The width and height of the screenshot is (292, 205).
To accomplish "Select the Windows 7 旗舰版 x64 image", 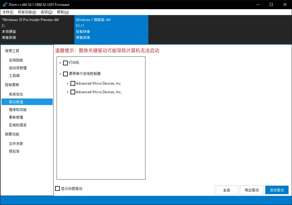I will tap(111, 30).
